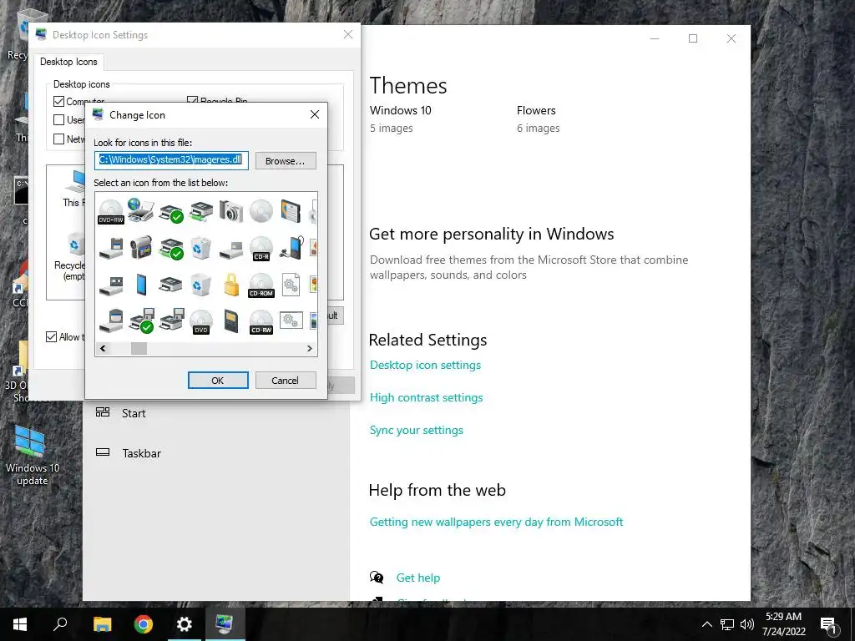Open taskbar search magnifier
This screenshot has height=641, width=855.
point(60,624)
